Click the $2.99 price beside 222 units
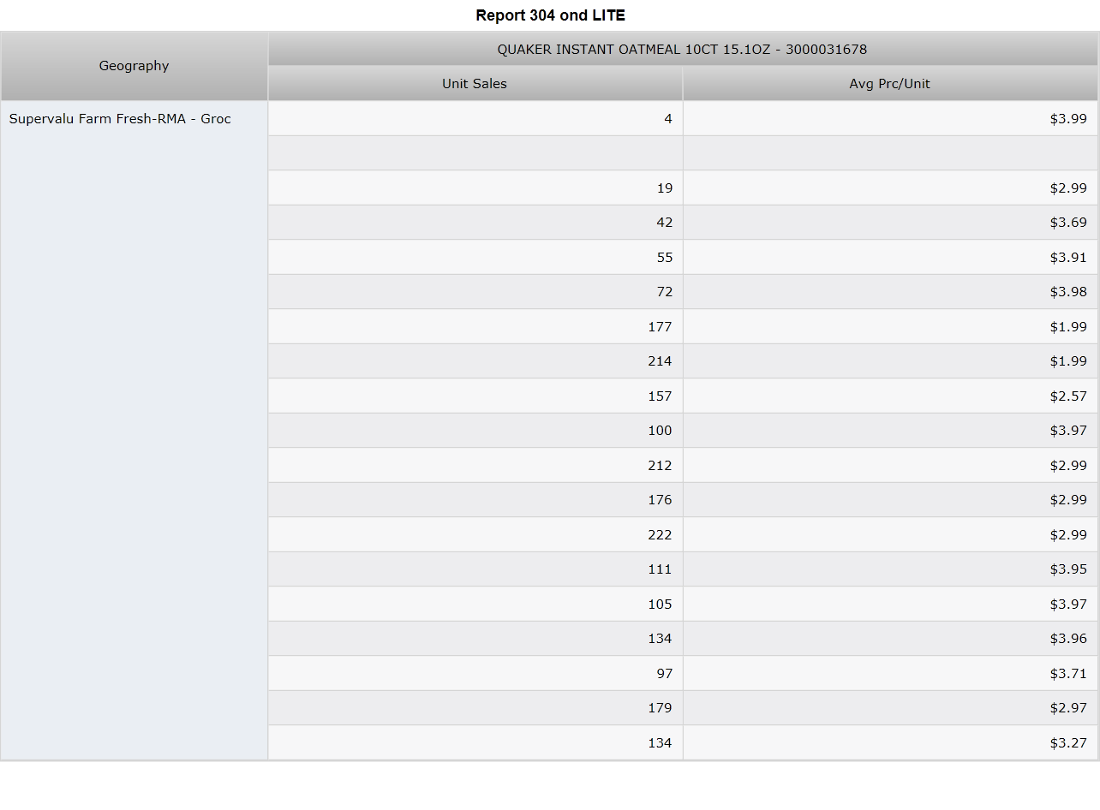 pyautogui.click(x=890, y=535)
